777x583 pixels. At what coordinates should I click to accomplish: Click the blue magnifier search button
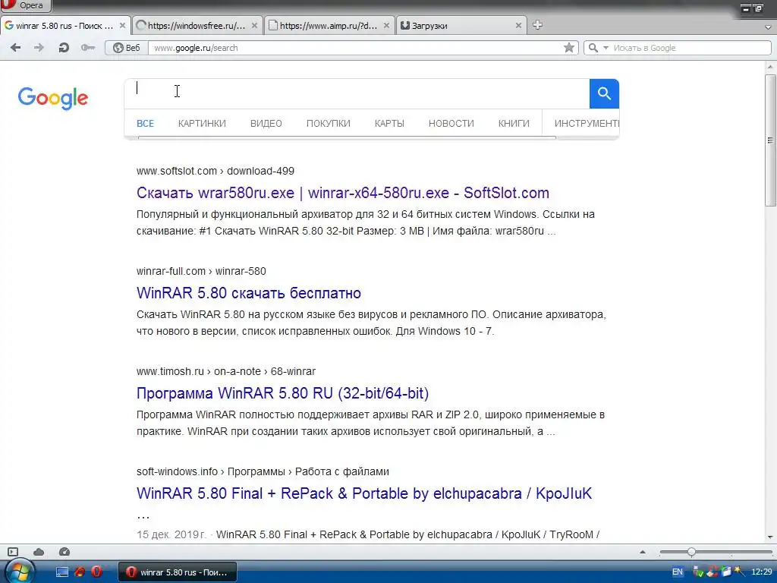click(604, 93)
